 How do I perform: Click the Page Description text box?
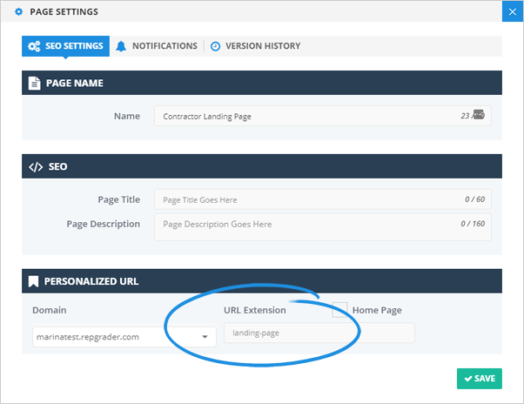click(x=305, y=226)
